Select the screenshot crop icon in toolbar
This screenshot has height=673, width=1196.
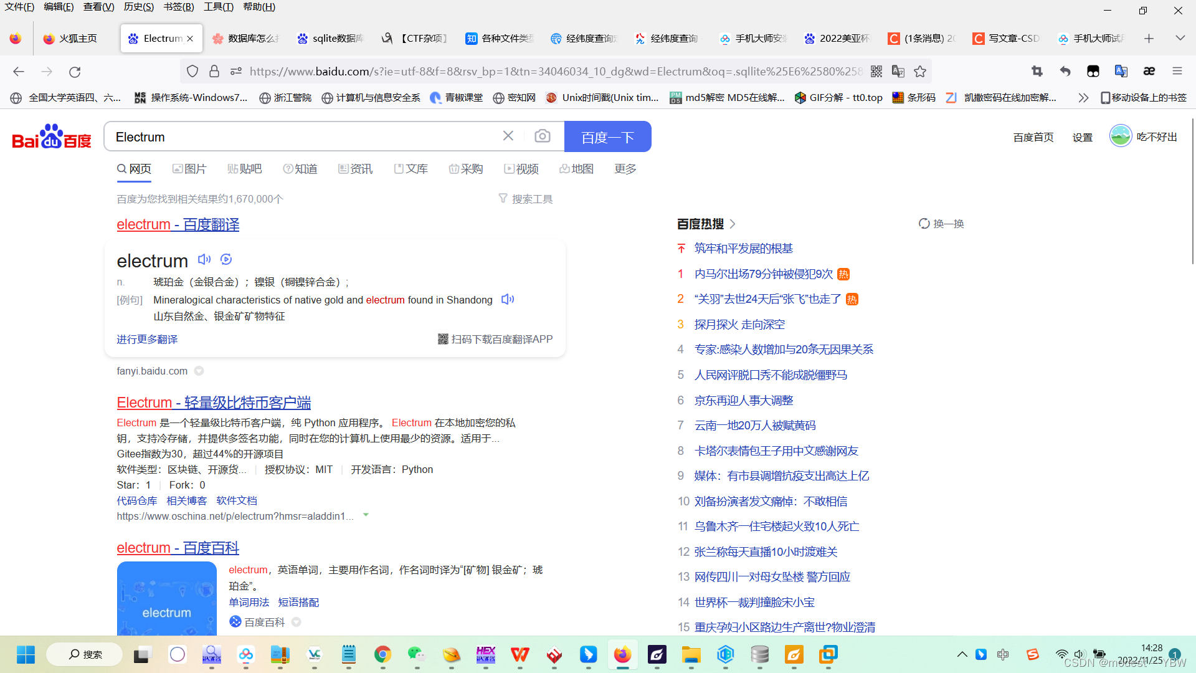click(1037, 71)
